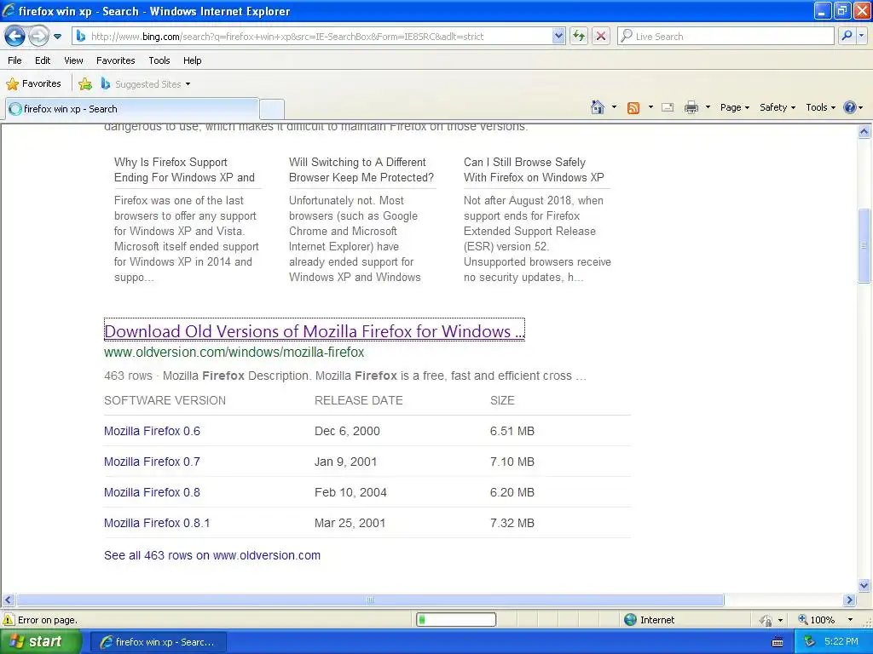Open the Mozilla Firefox 0.8 link
The width and height of the screenshot is (873, 654).
pyautogui.click(x=152, y=492)
